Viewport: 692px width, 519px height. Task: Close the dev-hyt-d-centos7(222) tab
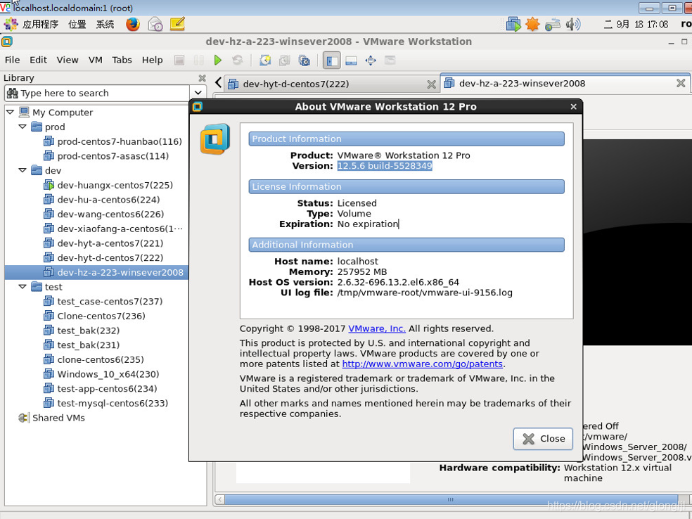click(x=432, y=84)
